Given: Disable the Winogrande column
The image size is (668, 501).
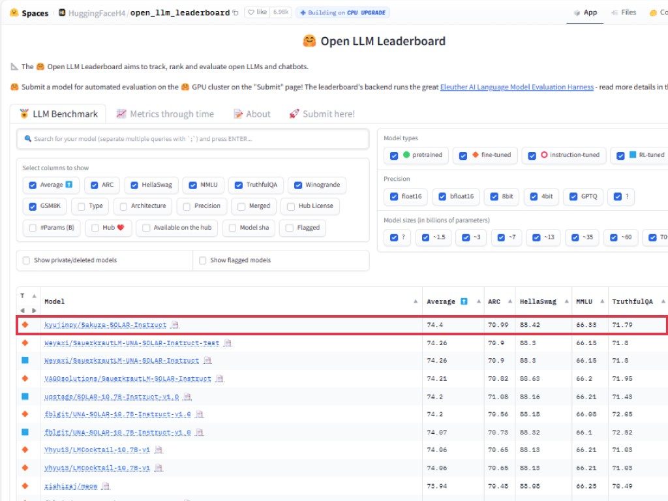Looking at the screenshot, I should click(297, 185).
